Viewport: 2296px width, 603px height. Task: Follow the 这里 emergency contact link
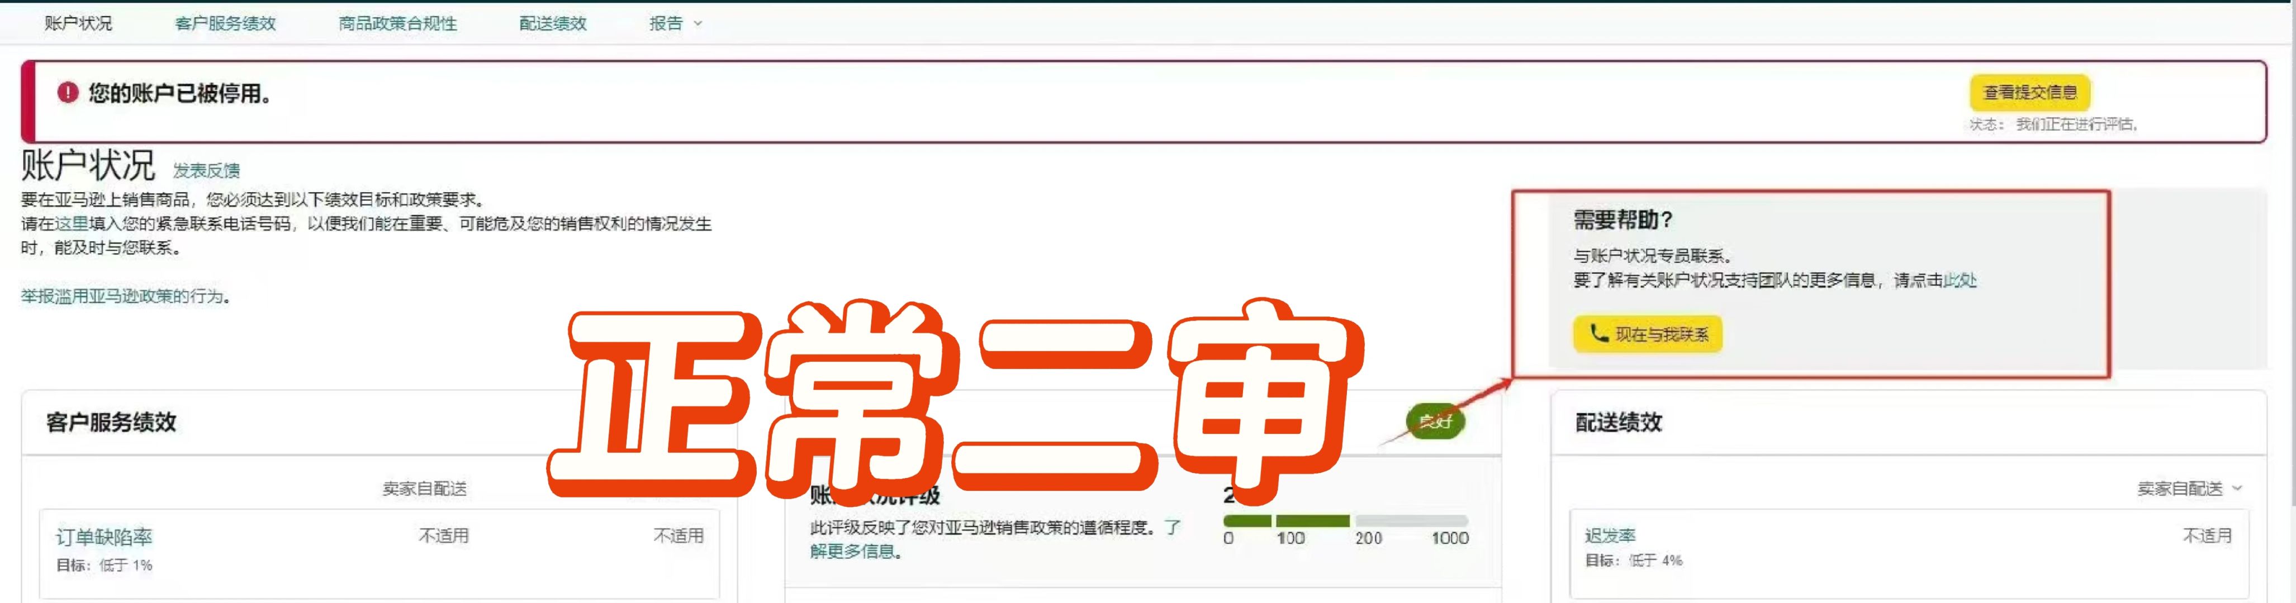point(72,223)
